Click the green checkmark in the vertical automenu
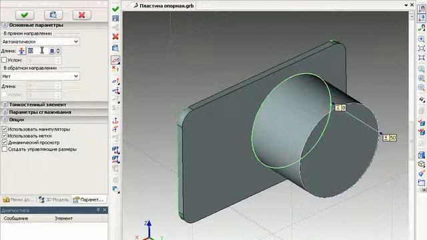The width and height of the screenshot is (427, 240). coord(115,9)
